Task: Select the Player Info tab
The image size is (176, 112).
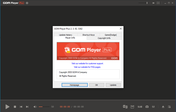Action: click(x=70, y=38)
